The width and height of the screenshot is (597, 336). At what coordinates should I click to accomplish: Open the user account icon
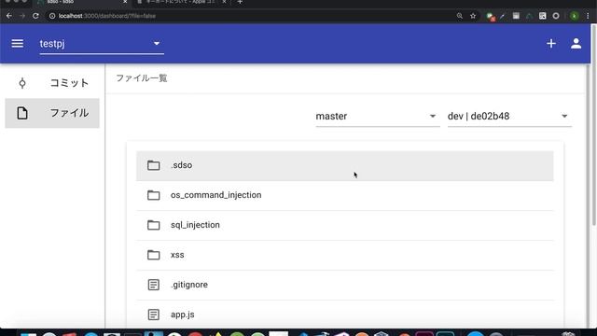tap(576, 44)
